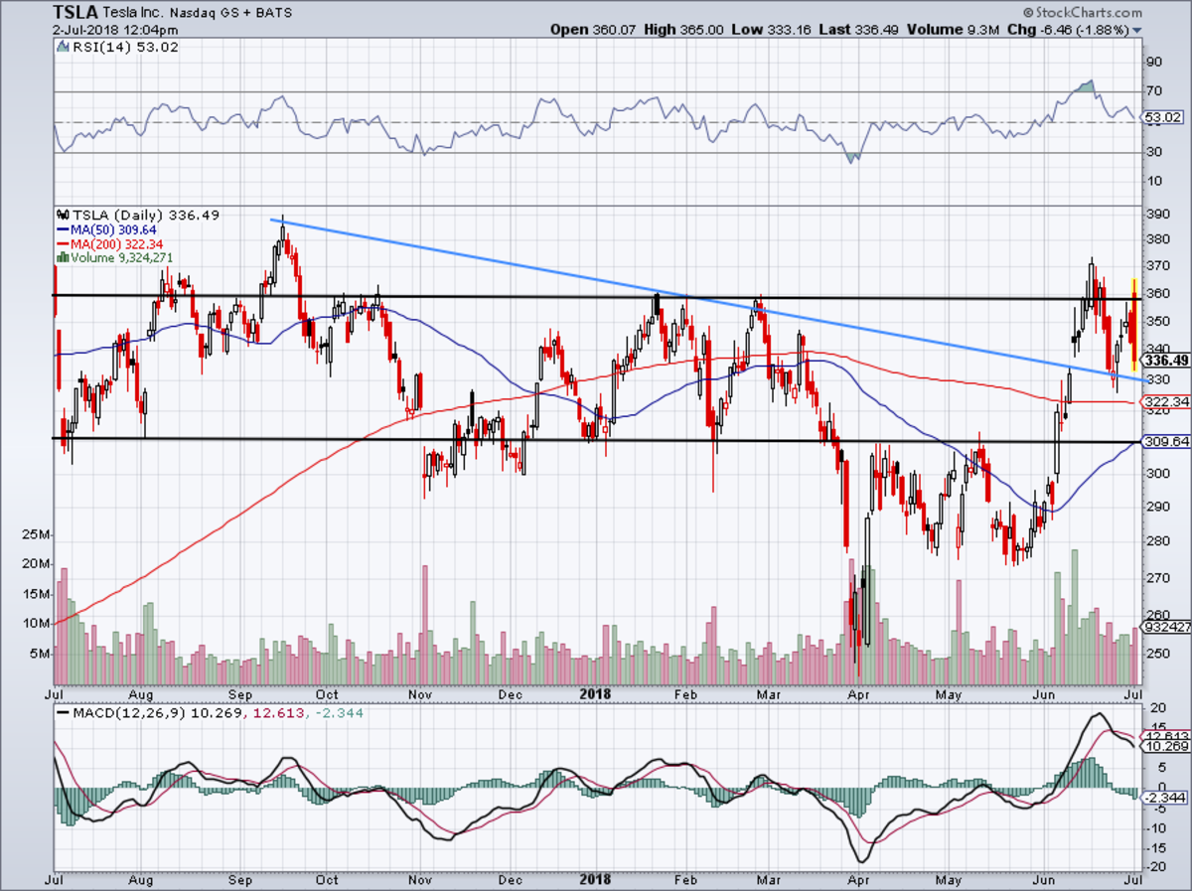This screenshot has width=1192, height=891.
Task: Click the 30 level on the RSI axis
Action: (x=1154, y=151)
